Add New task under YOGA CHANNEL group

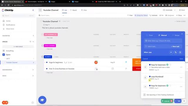[x=49, y=49]
